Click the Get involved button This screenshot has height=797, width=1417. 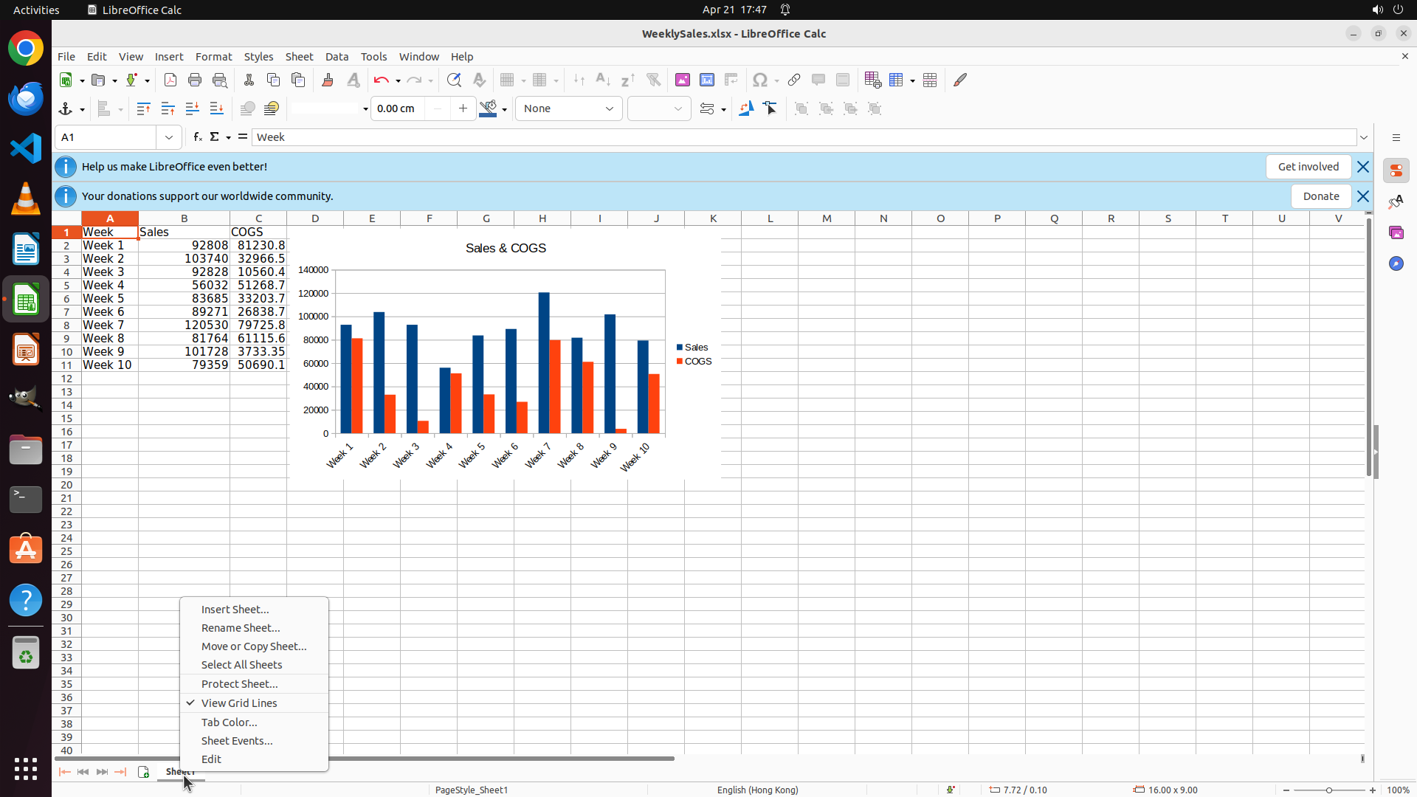tap(1308, 167)
